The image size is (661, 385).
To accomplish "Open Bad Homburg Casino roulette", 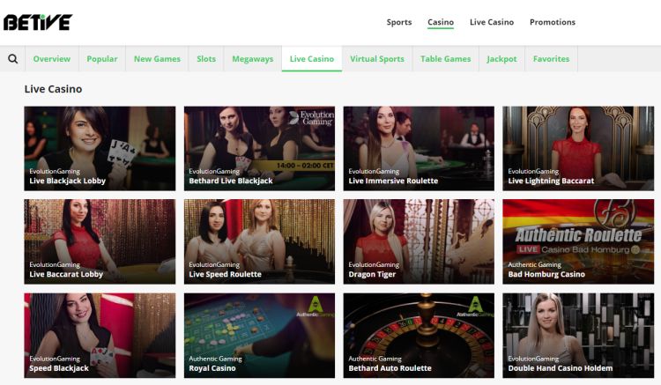I will 578,241.
